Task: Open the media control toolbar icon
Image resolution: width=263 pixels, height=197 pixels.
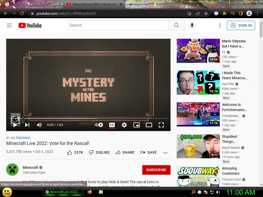Action: [x=233, y=13]
